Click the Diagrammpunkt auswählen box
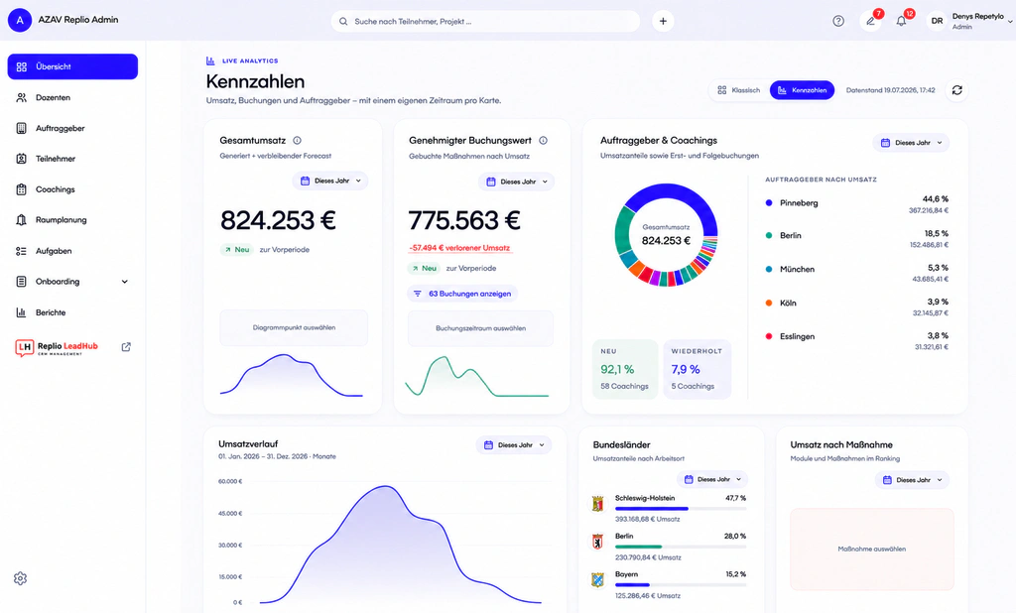Image resolution: width=1016 pixels, height=613 pixels. click(294, 328)
